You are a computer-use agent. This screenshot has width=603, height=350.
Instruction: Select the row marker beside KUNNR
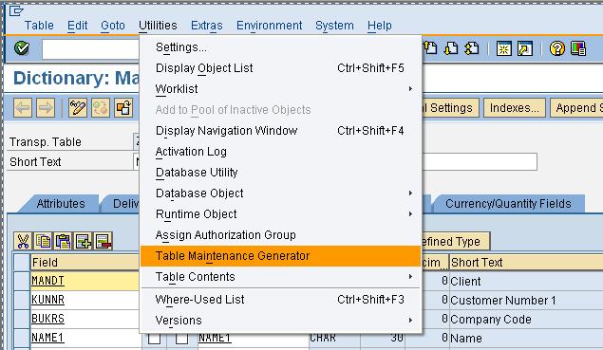[x=22, y=300]
